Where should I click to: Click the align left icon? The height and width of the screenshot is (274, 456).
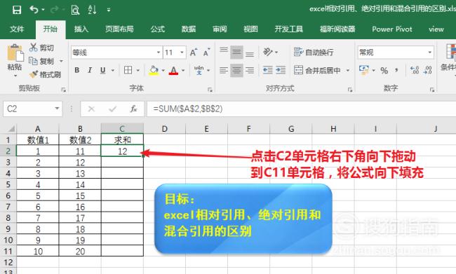point(224,70)
